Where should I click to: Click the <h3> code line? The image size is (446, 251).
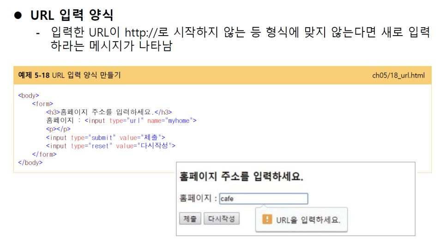pyautogui.click(x=109, y=112)
